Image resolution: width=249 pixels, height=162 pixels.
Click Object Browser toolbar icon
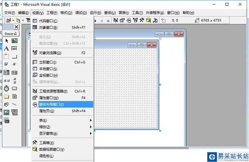point(135,20)
